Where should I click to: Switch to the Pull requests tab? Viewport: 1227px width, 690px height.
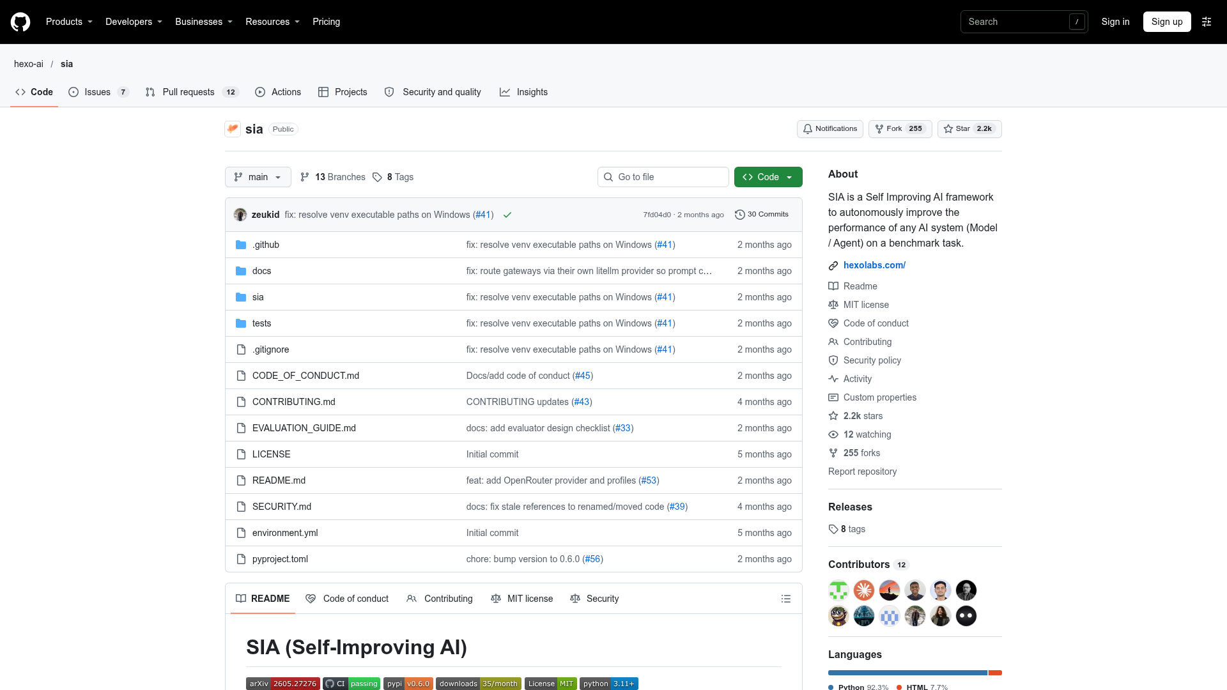click(x=192, y=92)
